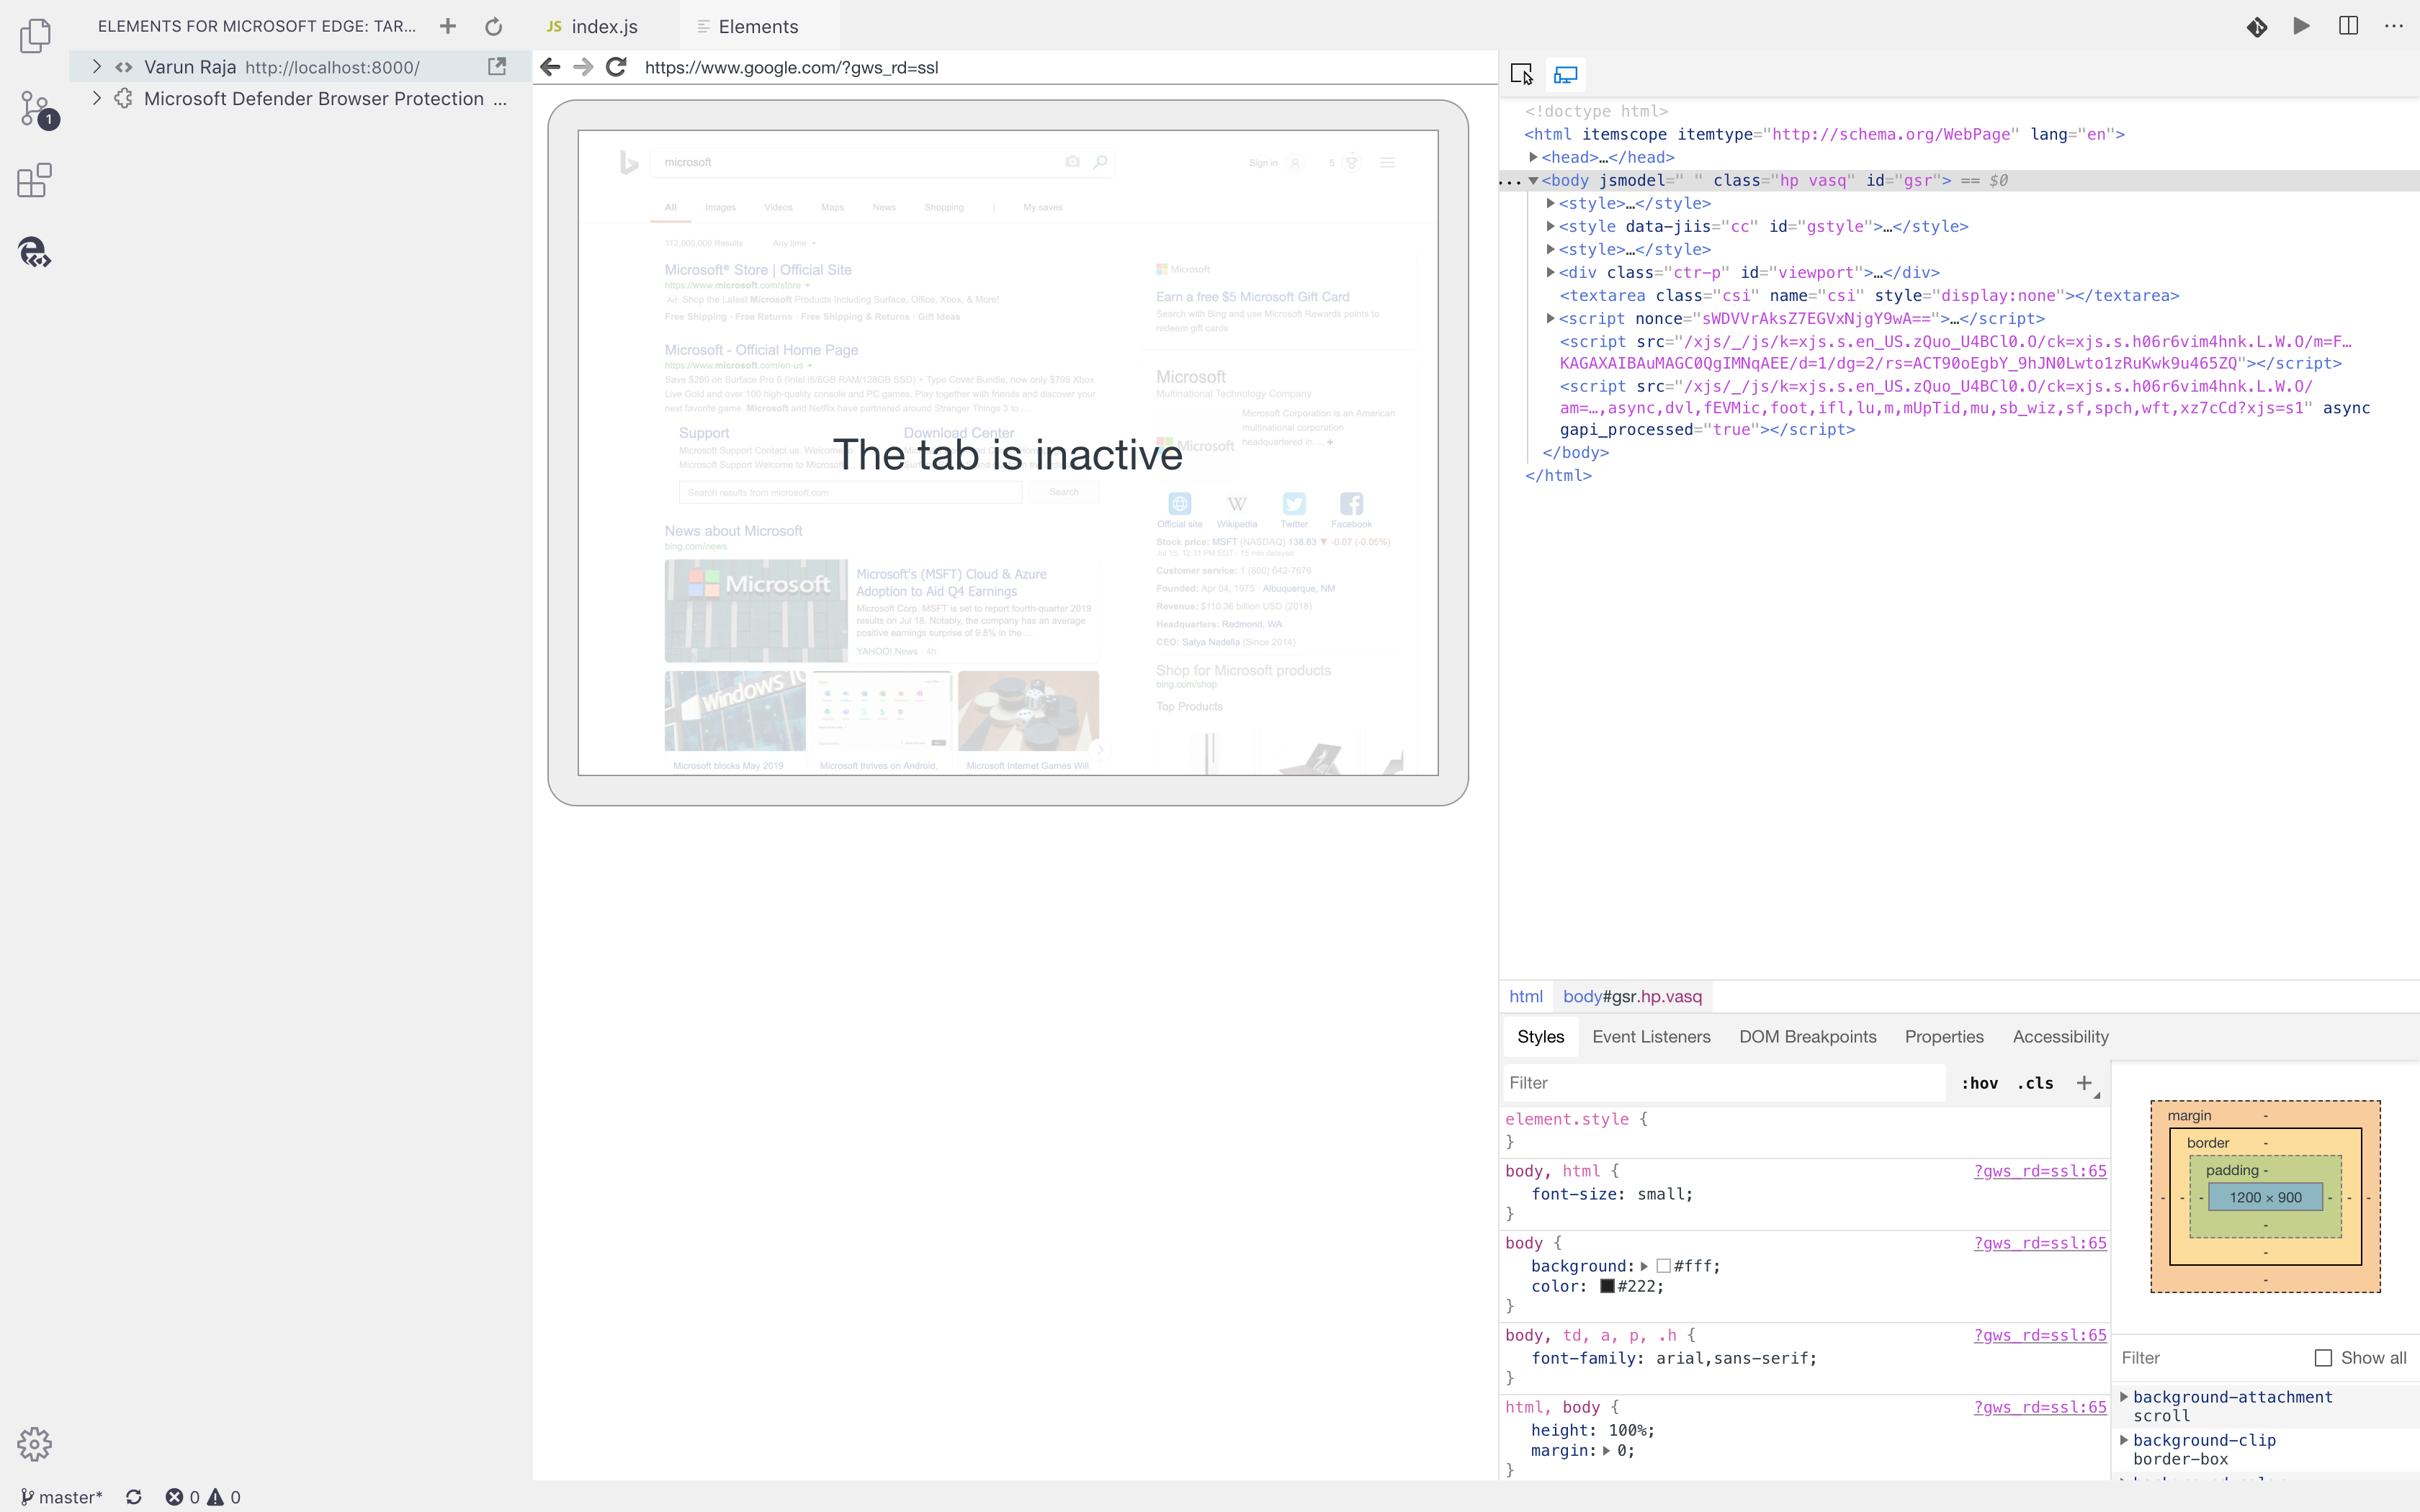Open the Microsoft Edge Tools sidebar icon

[35, 253]
